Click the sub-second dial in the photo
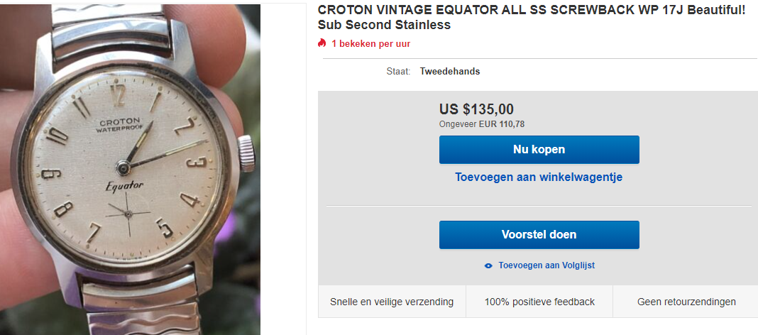The image size is (758, 335). [x=128, y=214]
